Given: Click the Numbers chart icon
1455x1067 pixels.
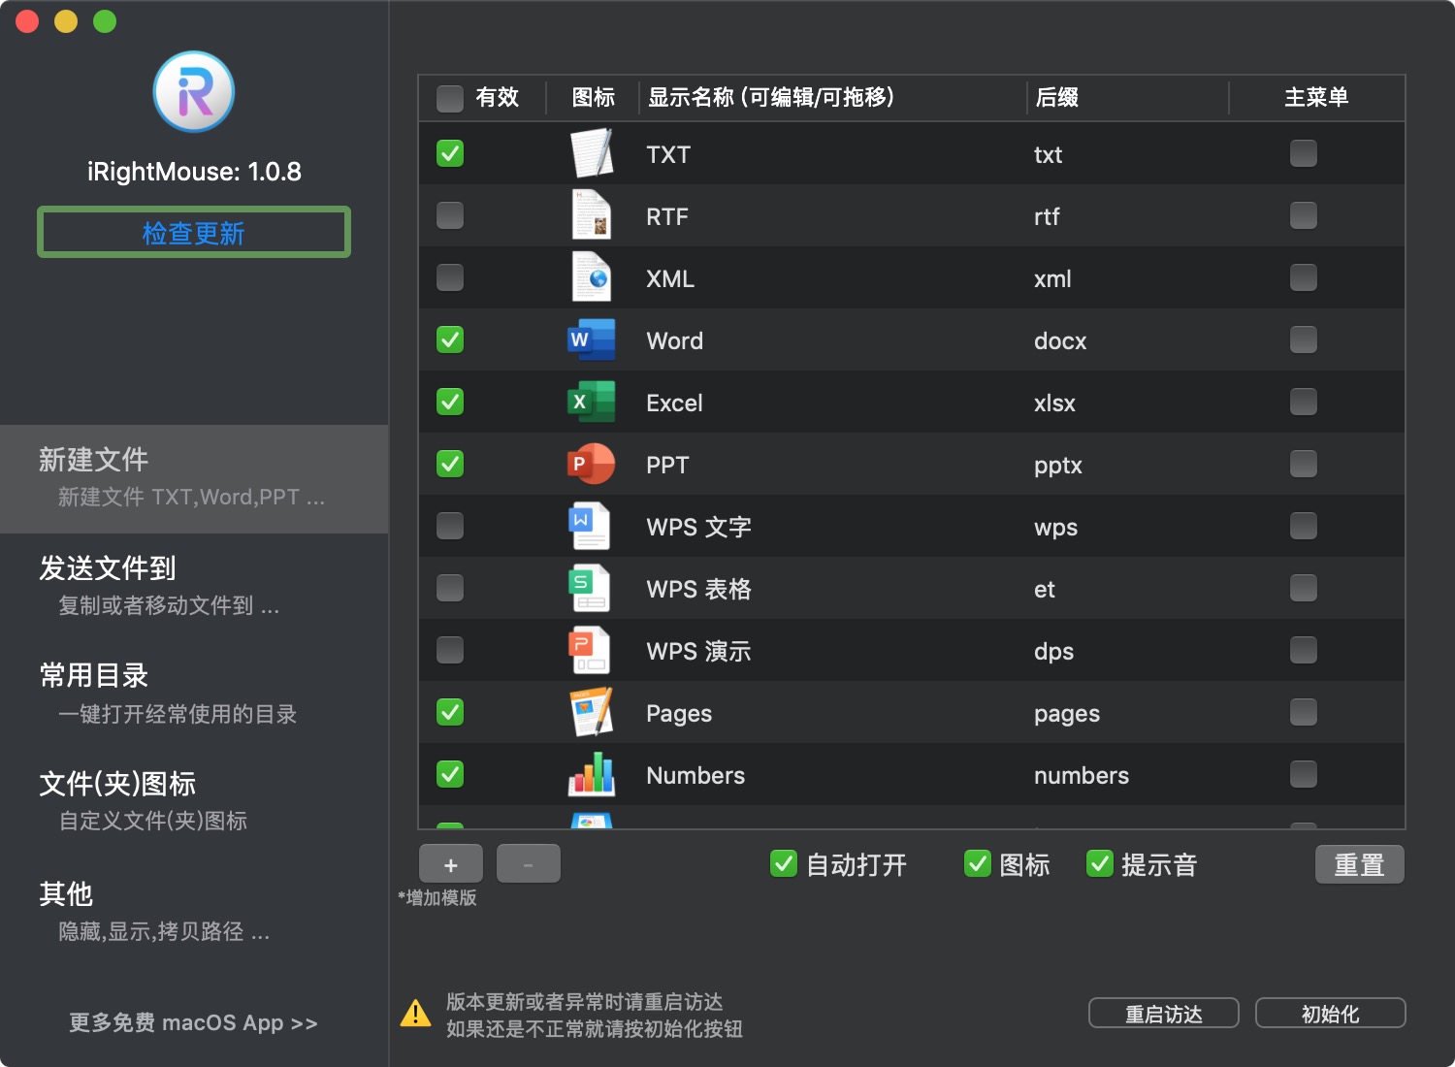Looking at the screenshot, I should (592, 774).
